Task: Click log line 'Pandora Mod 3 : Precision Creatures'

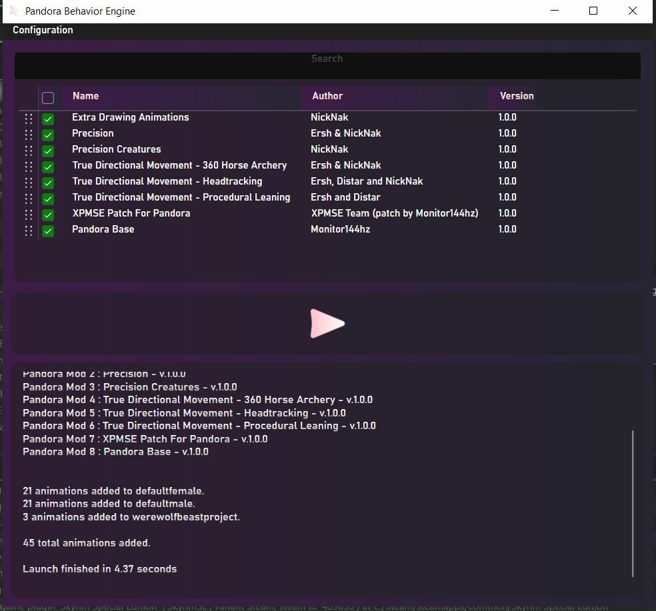Action: click(x=130, y=387)
